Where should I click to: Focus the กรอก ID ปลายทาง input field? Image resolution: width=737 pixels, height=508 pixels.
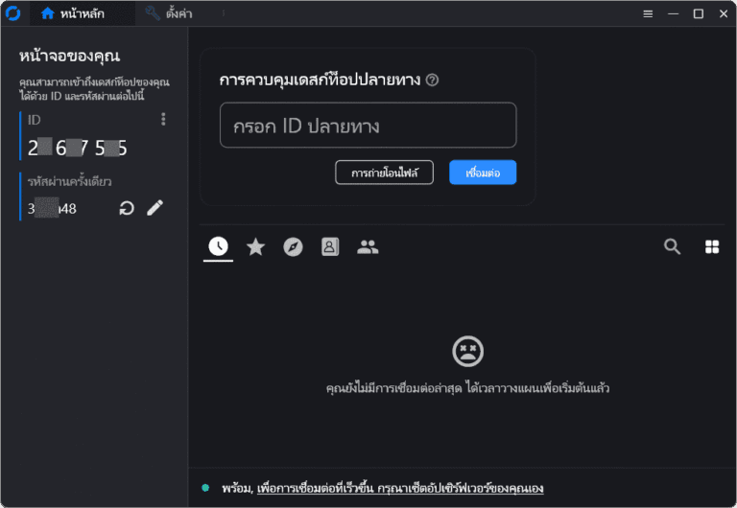[x=368, y=126]
